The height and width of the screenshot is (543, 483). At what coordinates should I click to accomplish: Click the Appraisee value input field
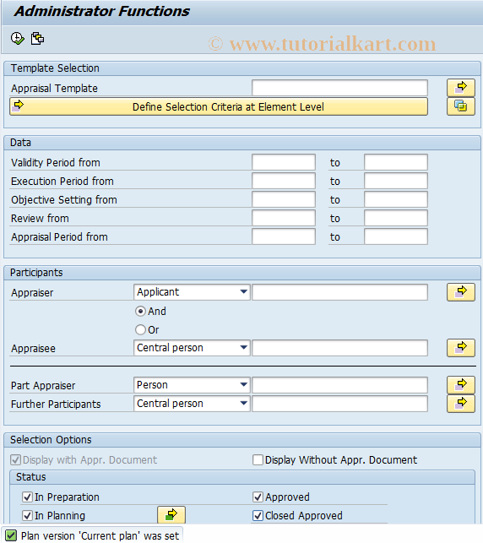tap(339, 348)
